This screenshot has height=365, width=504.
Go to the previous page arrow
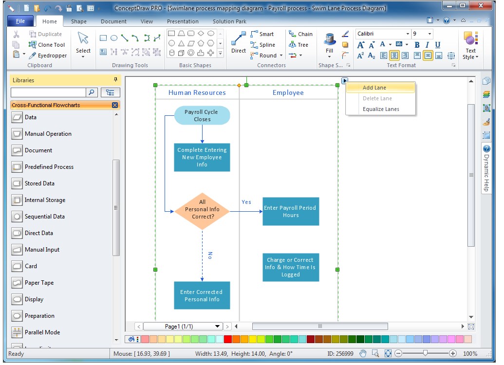139,327
